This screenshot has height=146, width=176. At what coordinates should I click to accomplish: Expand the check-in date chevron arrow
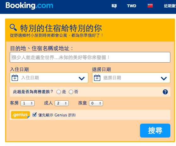coord(82,78)
